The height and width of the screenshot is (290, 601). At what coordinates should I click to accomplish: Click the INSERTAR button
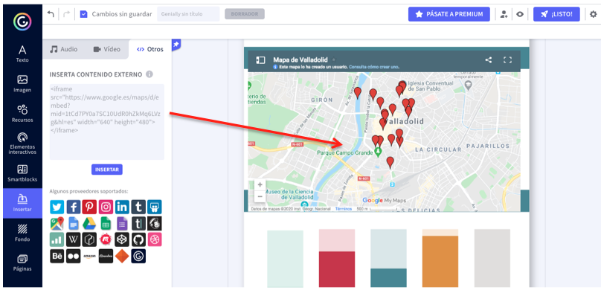pyautogui.click(x=107, y=170)
